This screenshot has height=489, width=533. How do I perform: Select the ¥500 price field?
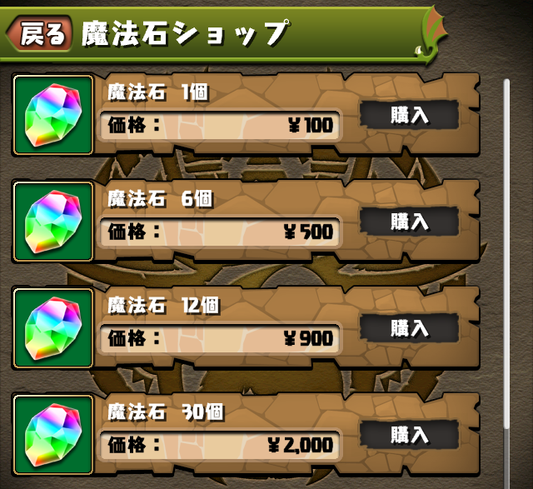tap(220, 232)
